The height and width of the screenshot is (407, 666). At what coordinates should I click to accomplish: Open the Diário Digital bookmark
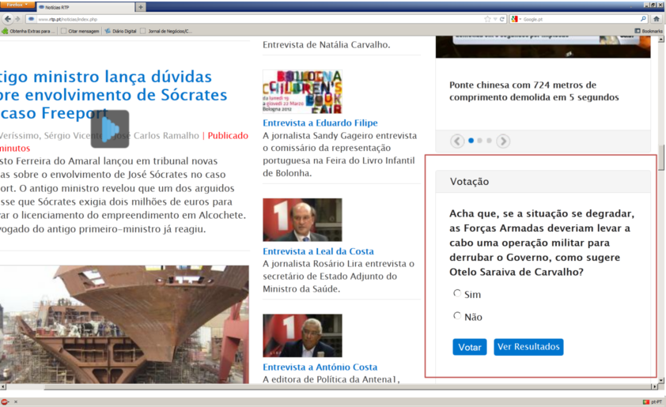pos(121,31)
